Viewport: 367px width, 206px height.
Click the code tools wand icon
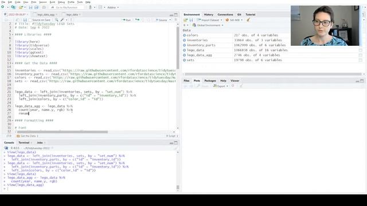coord(63,20)
